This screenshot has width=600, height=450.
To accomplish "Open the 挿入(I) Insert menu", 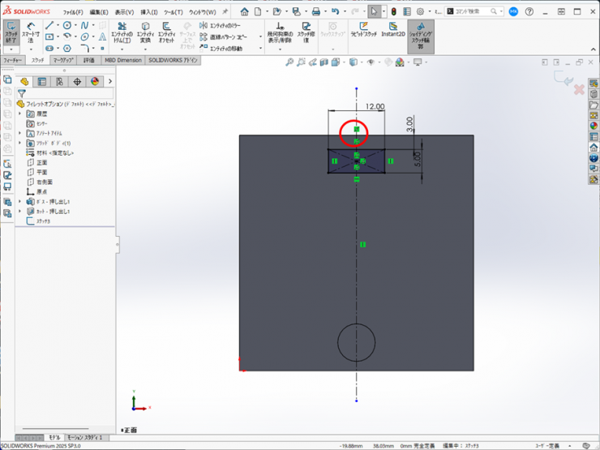I will click(149, 12).
